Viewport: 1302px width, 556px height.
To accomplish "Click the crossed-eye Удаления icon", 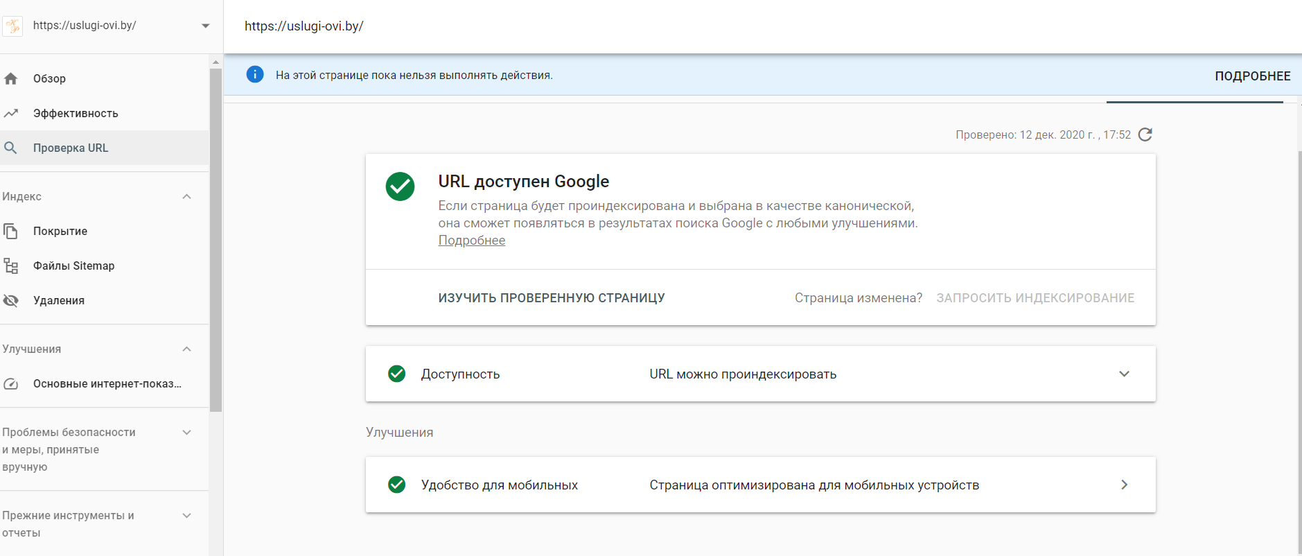I will pyautogui.click(x=11, y=300).
